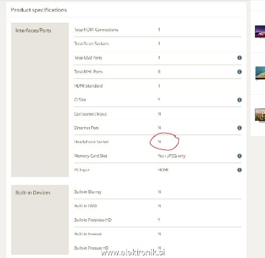Click the Memory Card Slot label
This screenshot has width=265, height=258.
(91, 156)
